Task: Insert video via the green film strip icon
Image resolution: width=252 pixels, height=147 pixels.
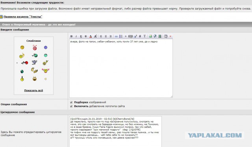Action: click(160, 36)
